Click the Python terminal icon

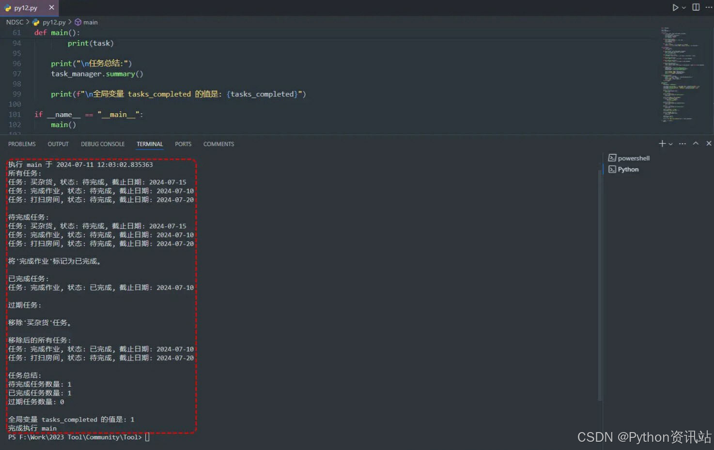[x=612, y=169]
